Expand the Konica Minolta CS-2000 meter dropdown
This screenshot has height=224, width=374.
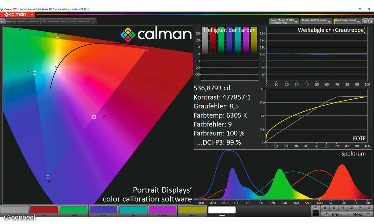(296, 21)
